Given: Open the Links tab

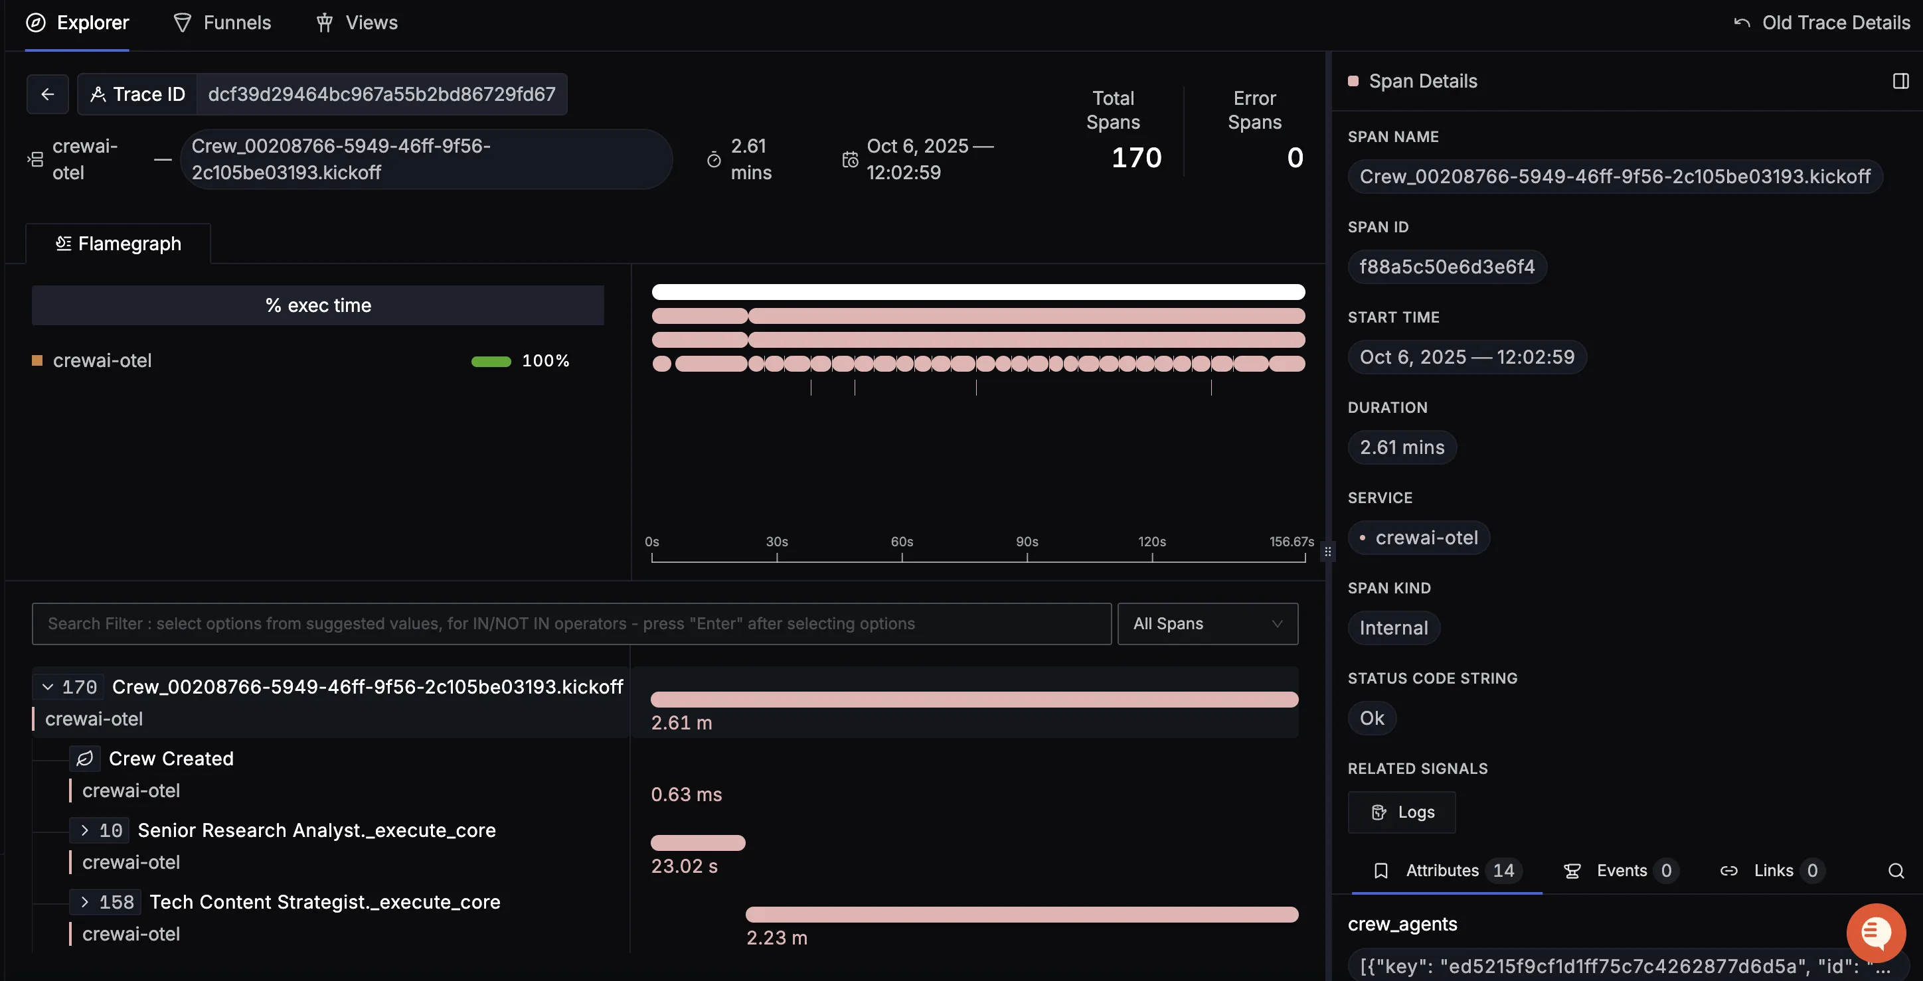Looking at the screenshot, I should pyautogui.click(x=1773, y=871).
